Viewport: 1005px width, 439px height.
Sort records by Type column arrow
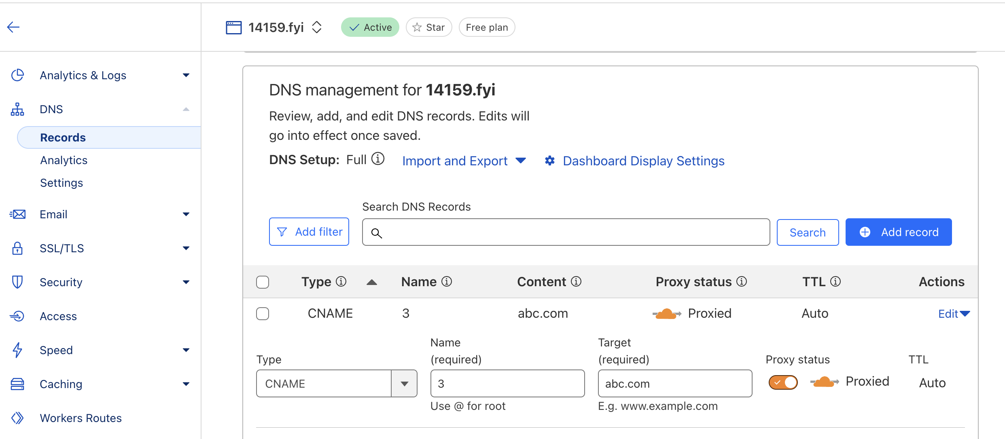tap(371, 282)
